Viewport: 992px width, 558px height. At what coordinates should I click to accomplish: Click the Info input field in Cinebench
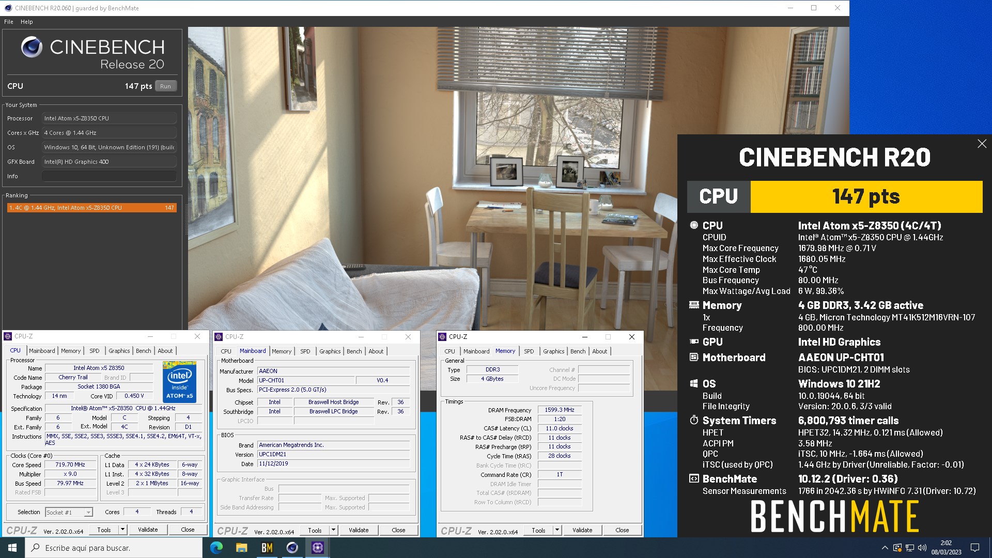(109, 176)
